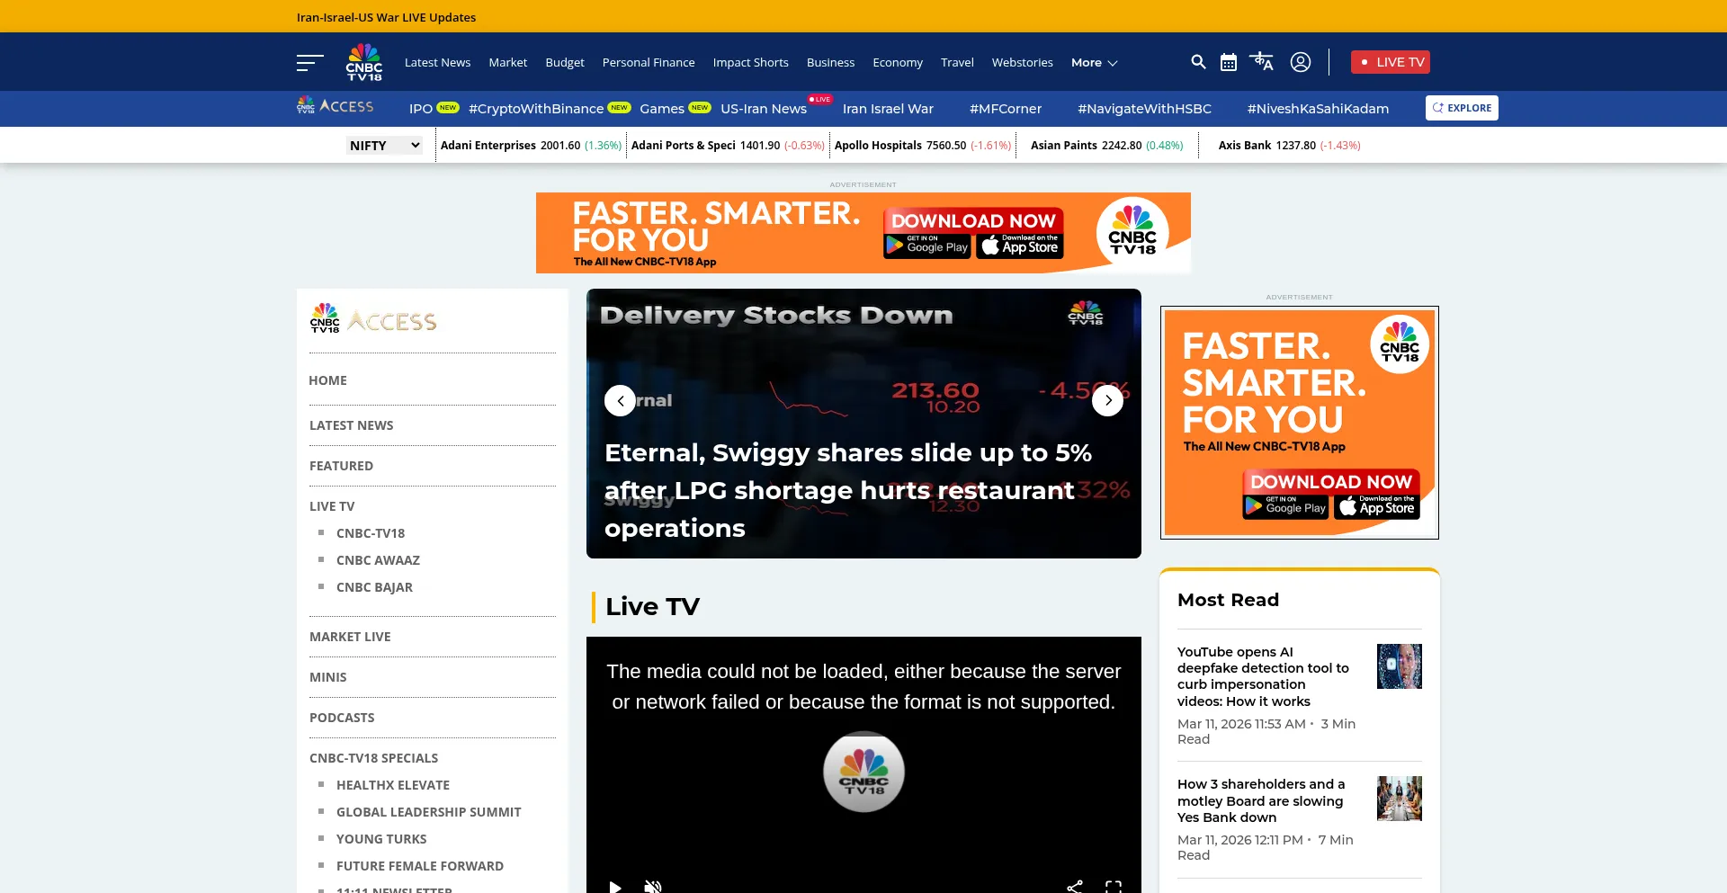
Task: Select CNBC BAJAR channel
Action: tap(374, 587)
